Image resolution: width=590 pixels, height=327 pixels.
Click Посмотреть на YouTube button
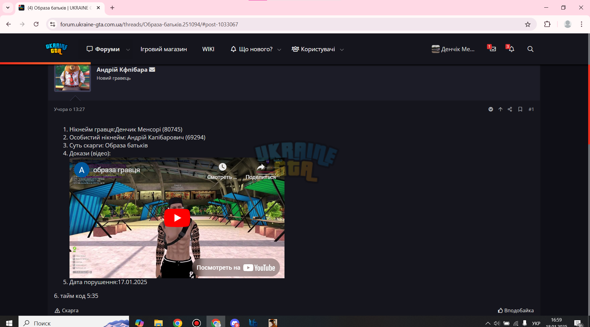coord(236,268)
